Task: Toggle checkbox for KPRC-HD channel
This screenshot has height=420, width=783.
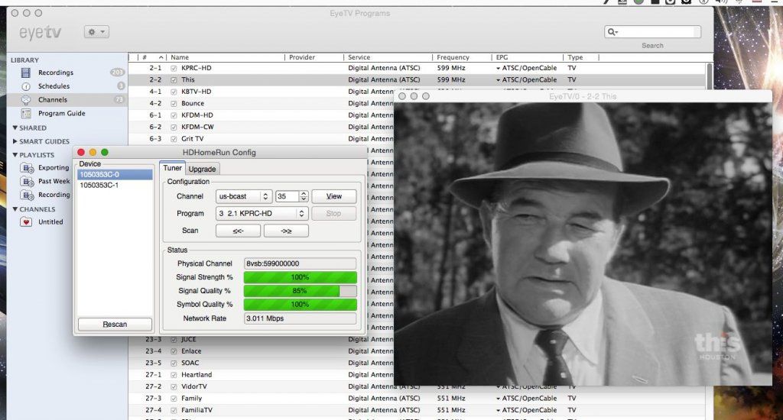Action: [x=174, y=68]
